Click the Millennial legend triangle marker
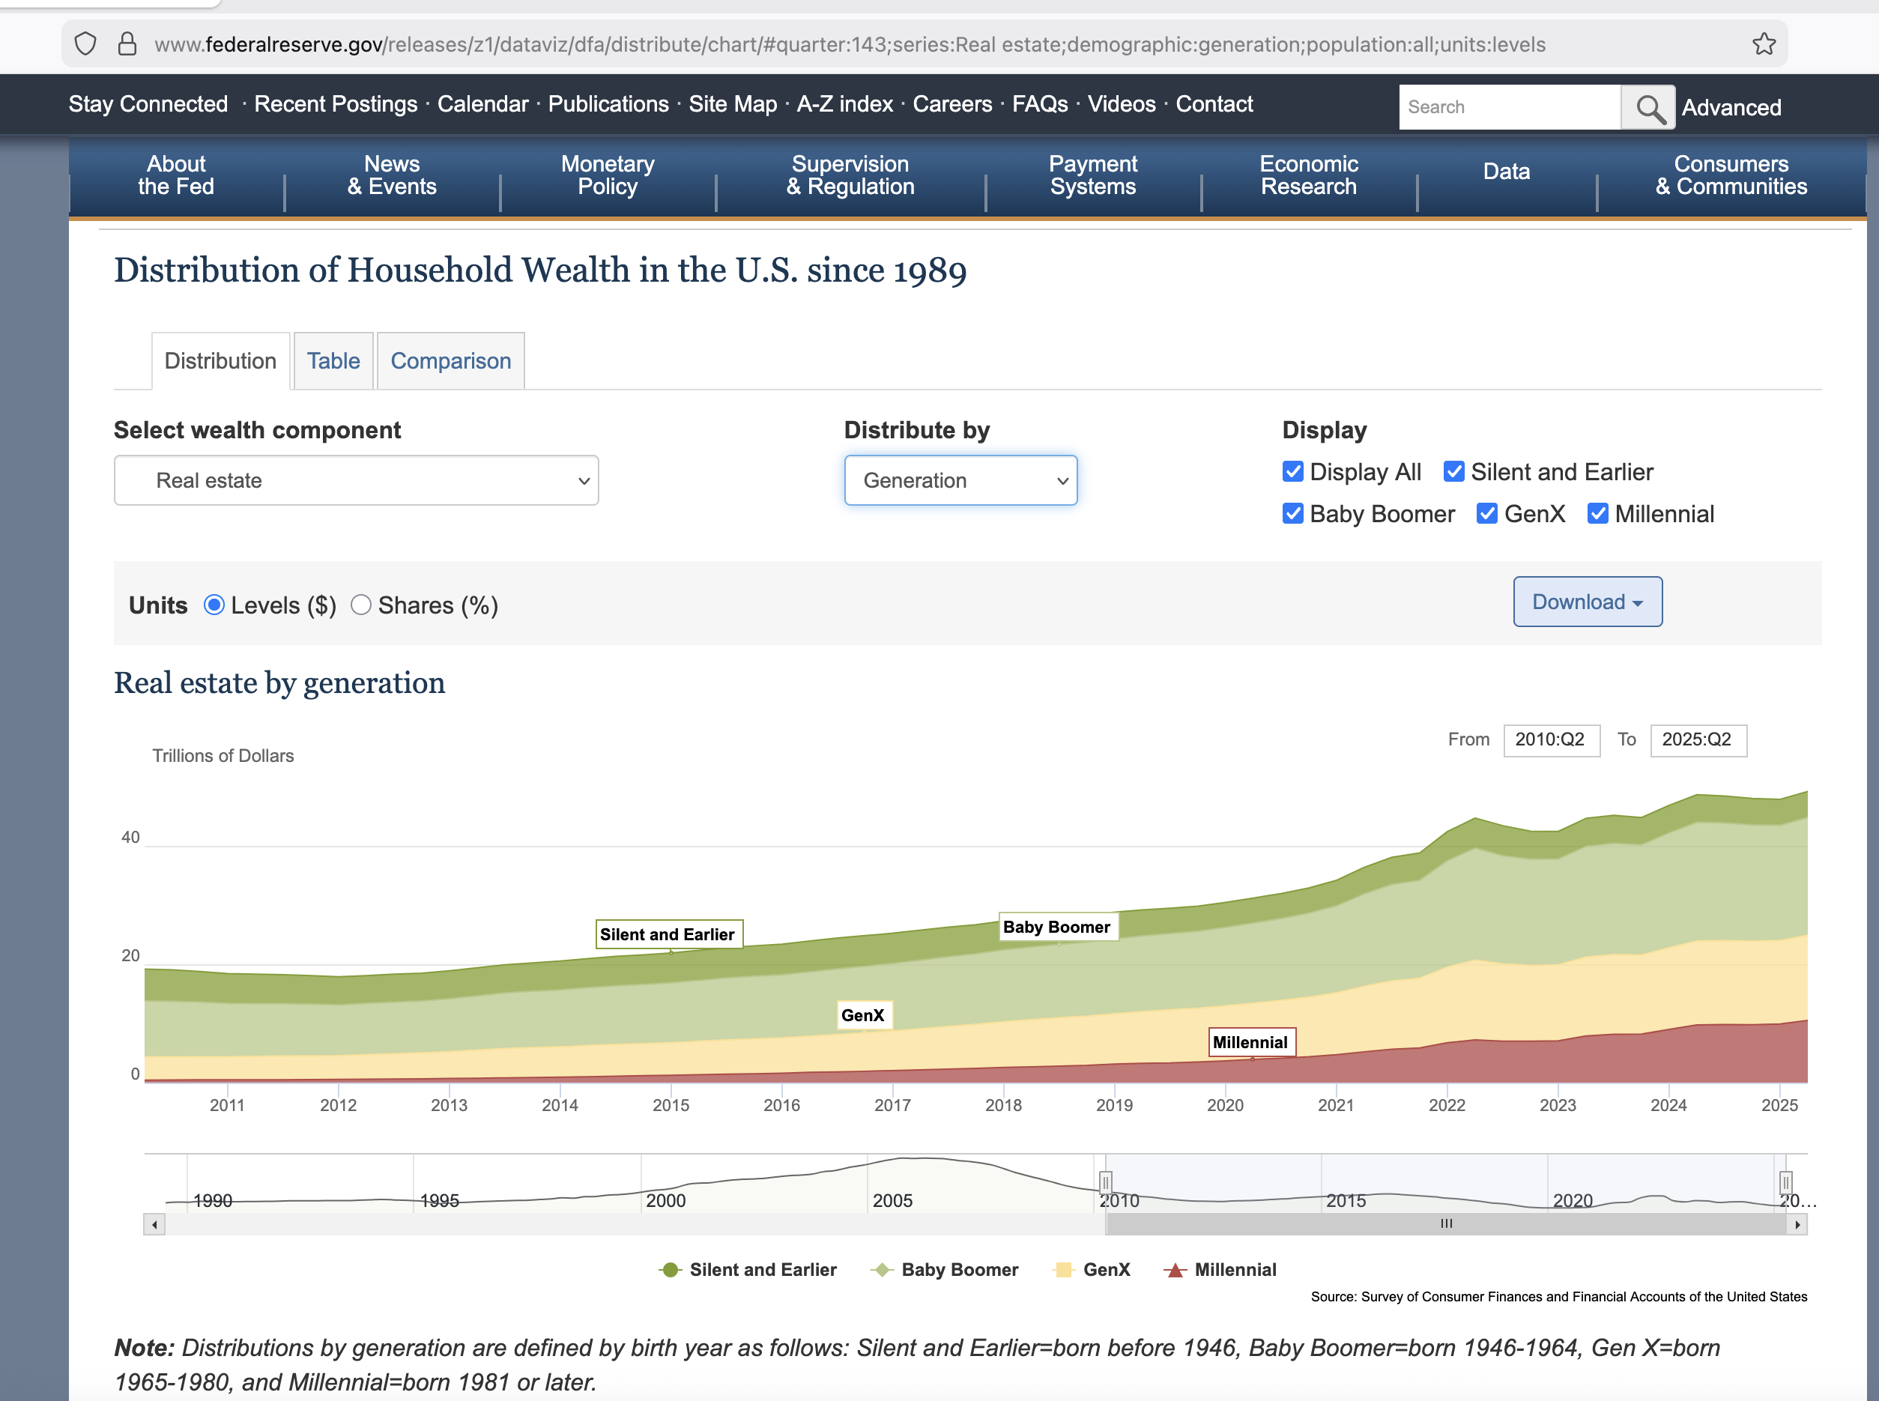Screen dimensions: 1879x1401 pos(1175,1270)
